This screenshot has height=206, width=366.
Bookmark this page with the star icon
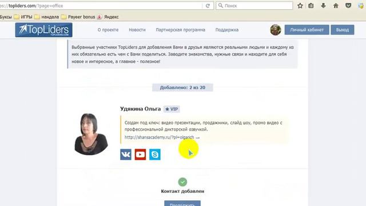(300, 6)
